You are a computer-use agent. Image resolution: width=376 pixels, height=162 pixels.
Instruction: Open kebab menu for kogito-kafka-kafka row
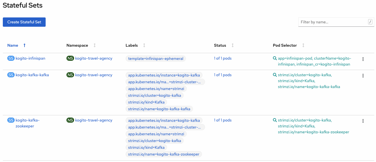coord(363,76)
